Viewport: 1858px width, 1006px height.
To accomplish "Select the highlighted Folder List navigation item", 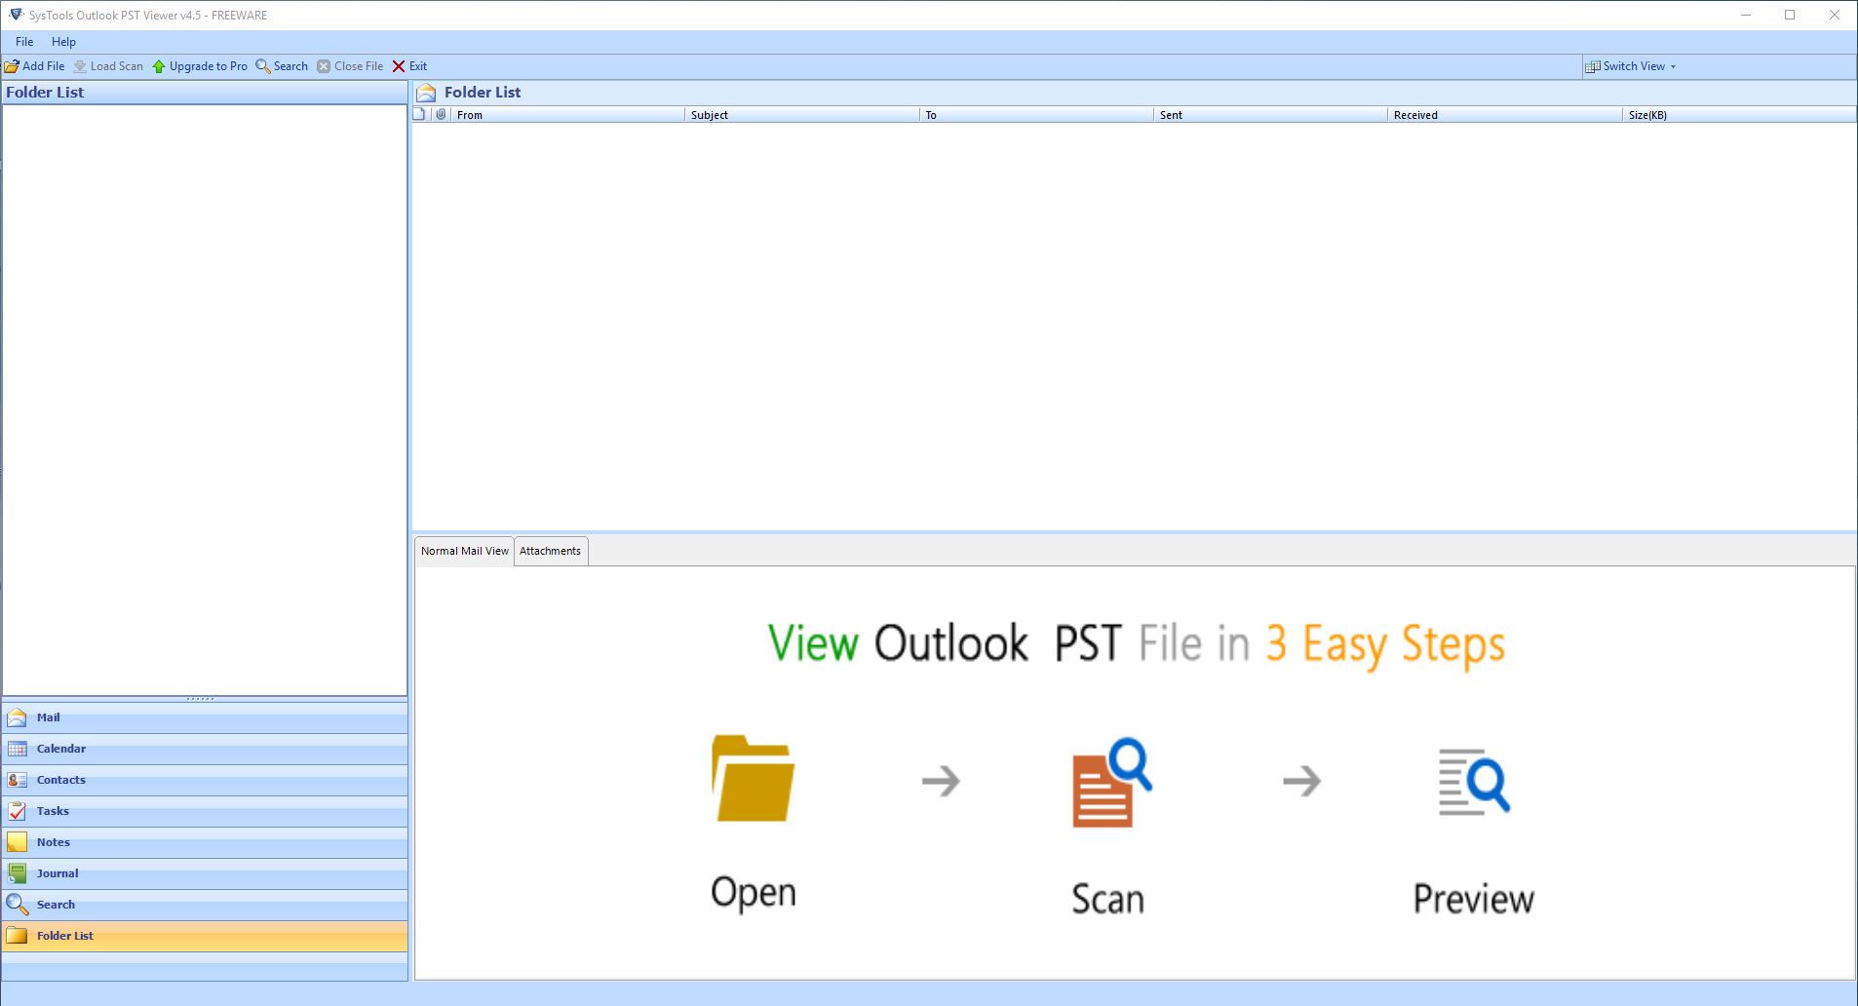I will pos(205,936).
